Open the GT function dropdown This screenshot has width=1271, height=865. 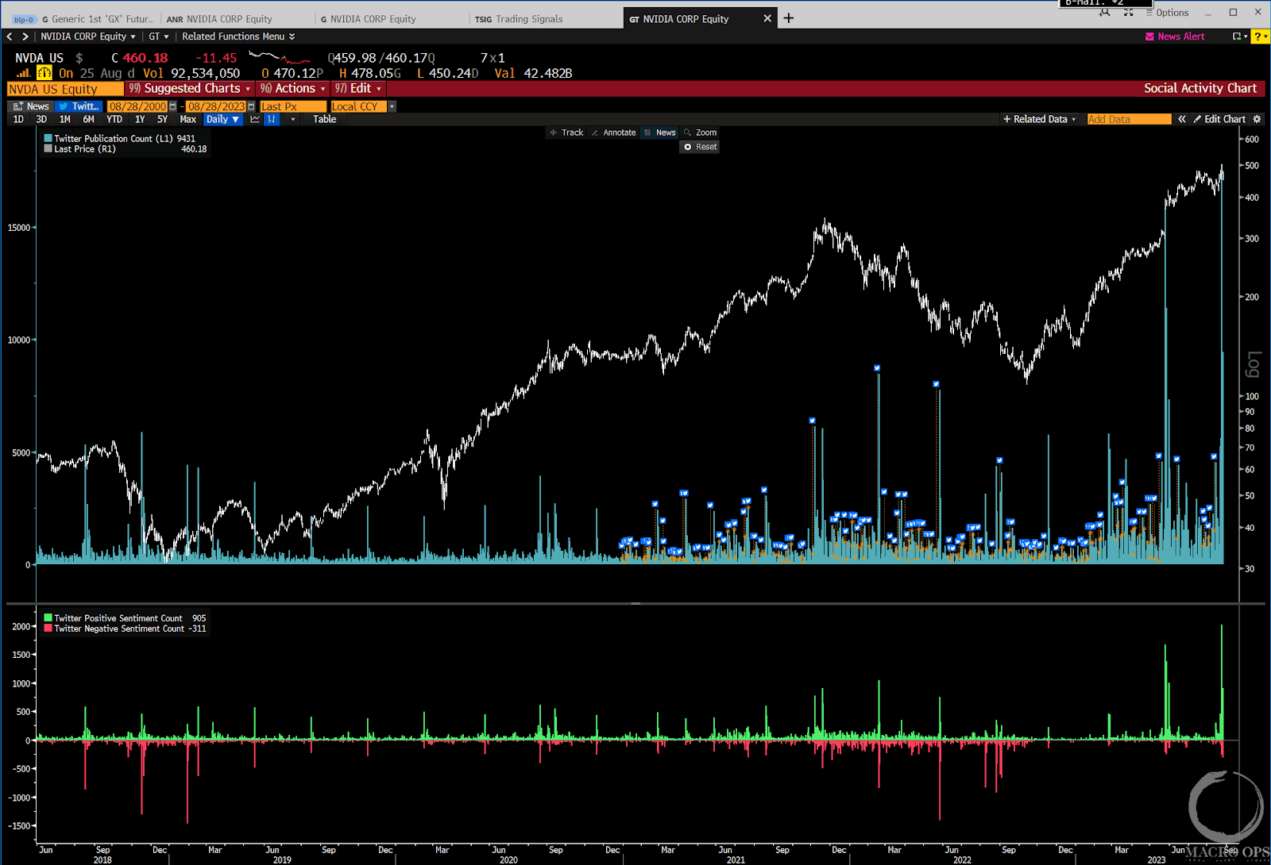point(159,37)
